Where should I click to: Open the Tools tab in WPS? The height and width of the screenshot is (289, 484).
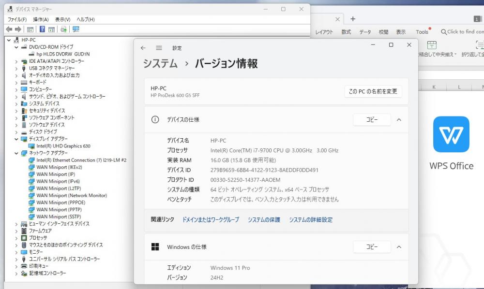point(422,32)
